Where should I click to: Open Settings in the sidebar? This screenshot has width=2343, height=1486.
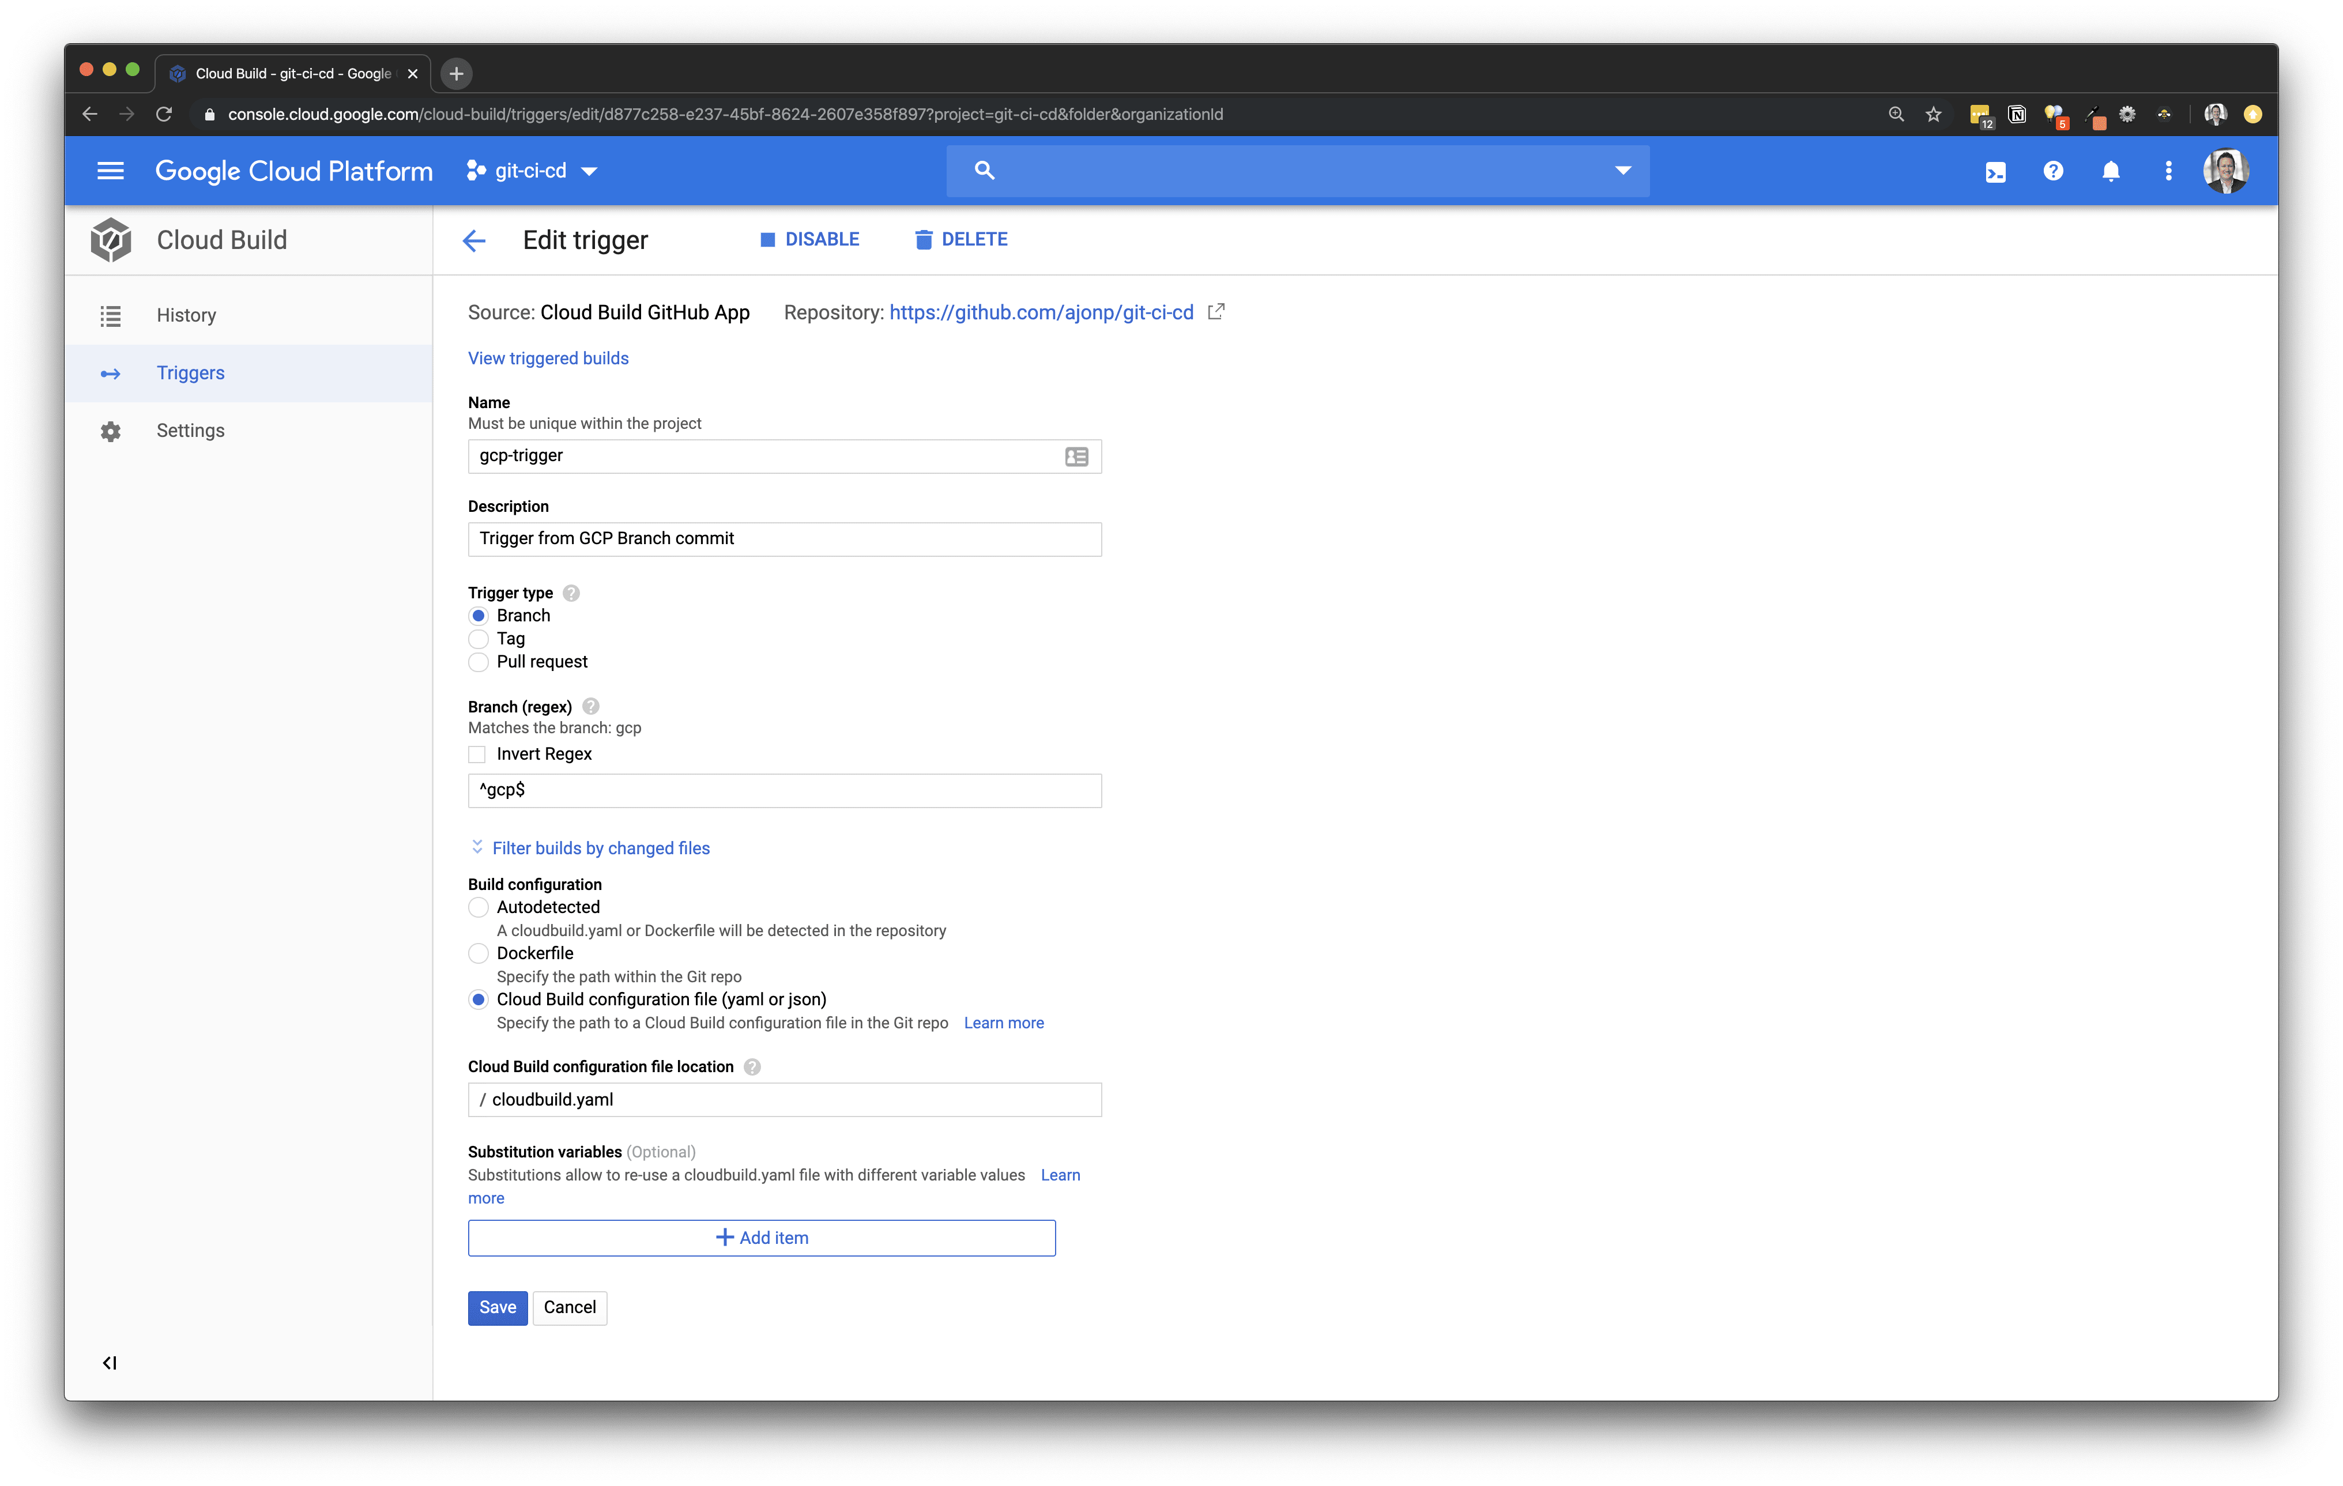click(248, 431)
